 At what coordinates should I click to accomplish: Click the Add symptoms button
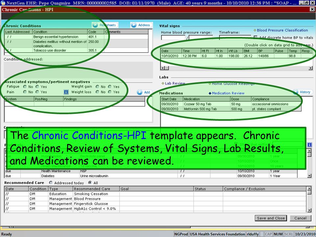[x=145, y=92]
